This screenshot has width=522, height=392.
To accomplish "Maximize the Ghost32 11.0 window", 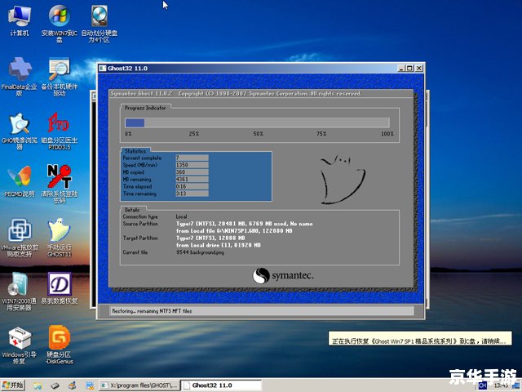I will click(x=409, y=69).
